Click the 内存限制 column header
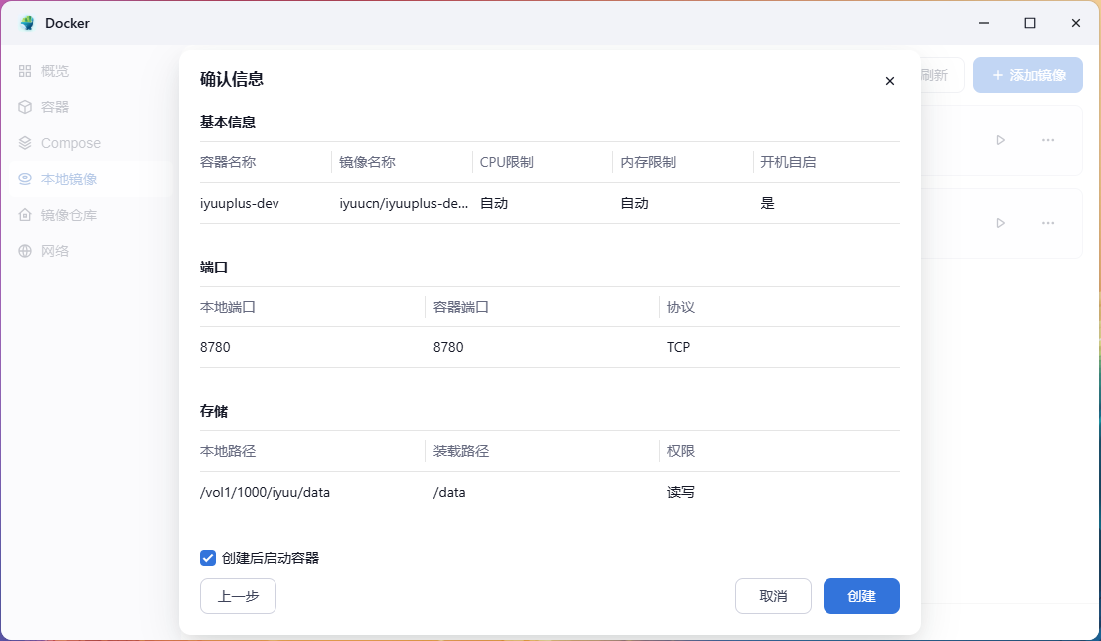Screen dimensions: 1101x641 [648, 162]
